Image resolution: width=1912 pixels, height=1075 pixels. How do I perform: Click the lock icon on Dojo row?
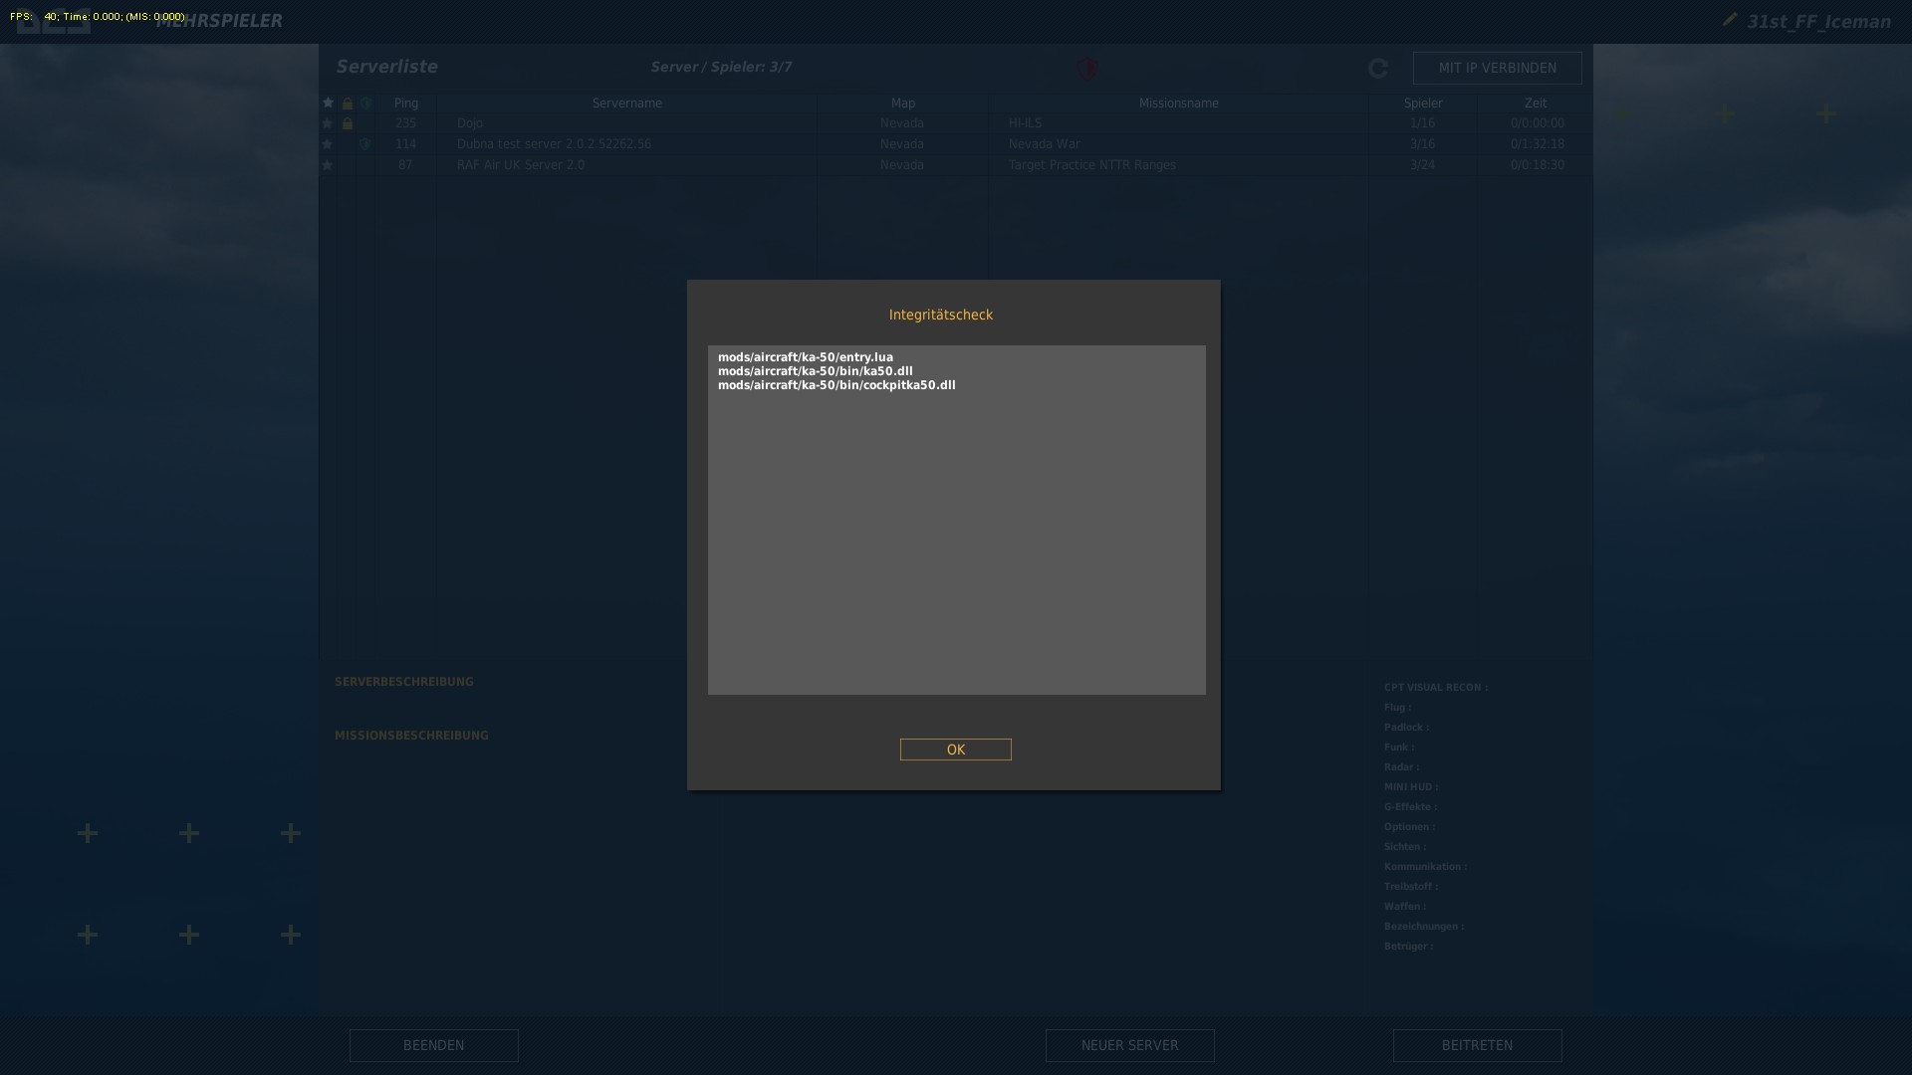[348, 123]
